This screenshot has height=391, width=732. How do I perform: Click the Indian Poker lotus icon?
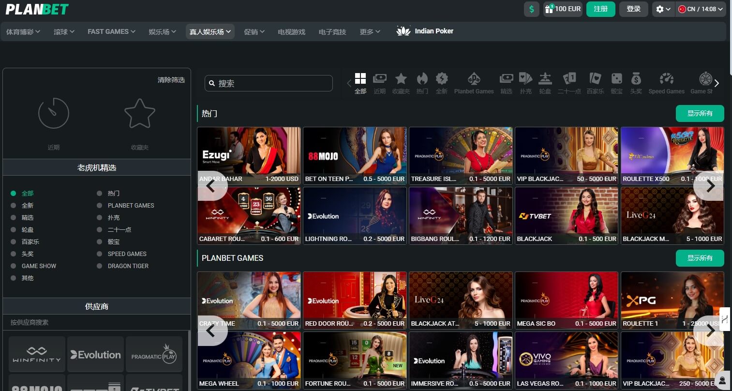pyautogui.click(x=403, y=31)
